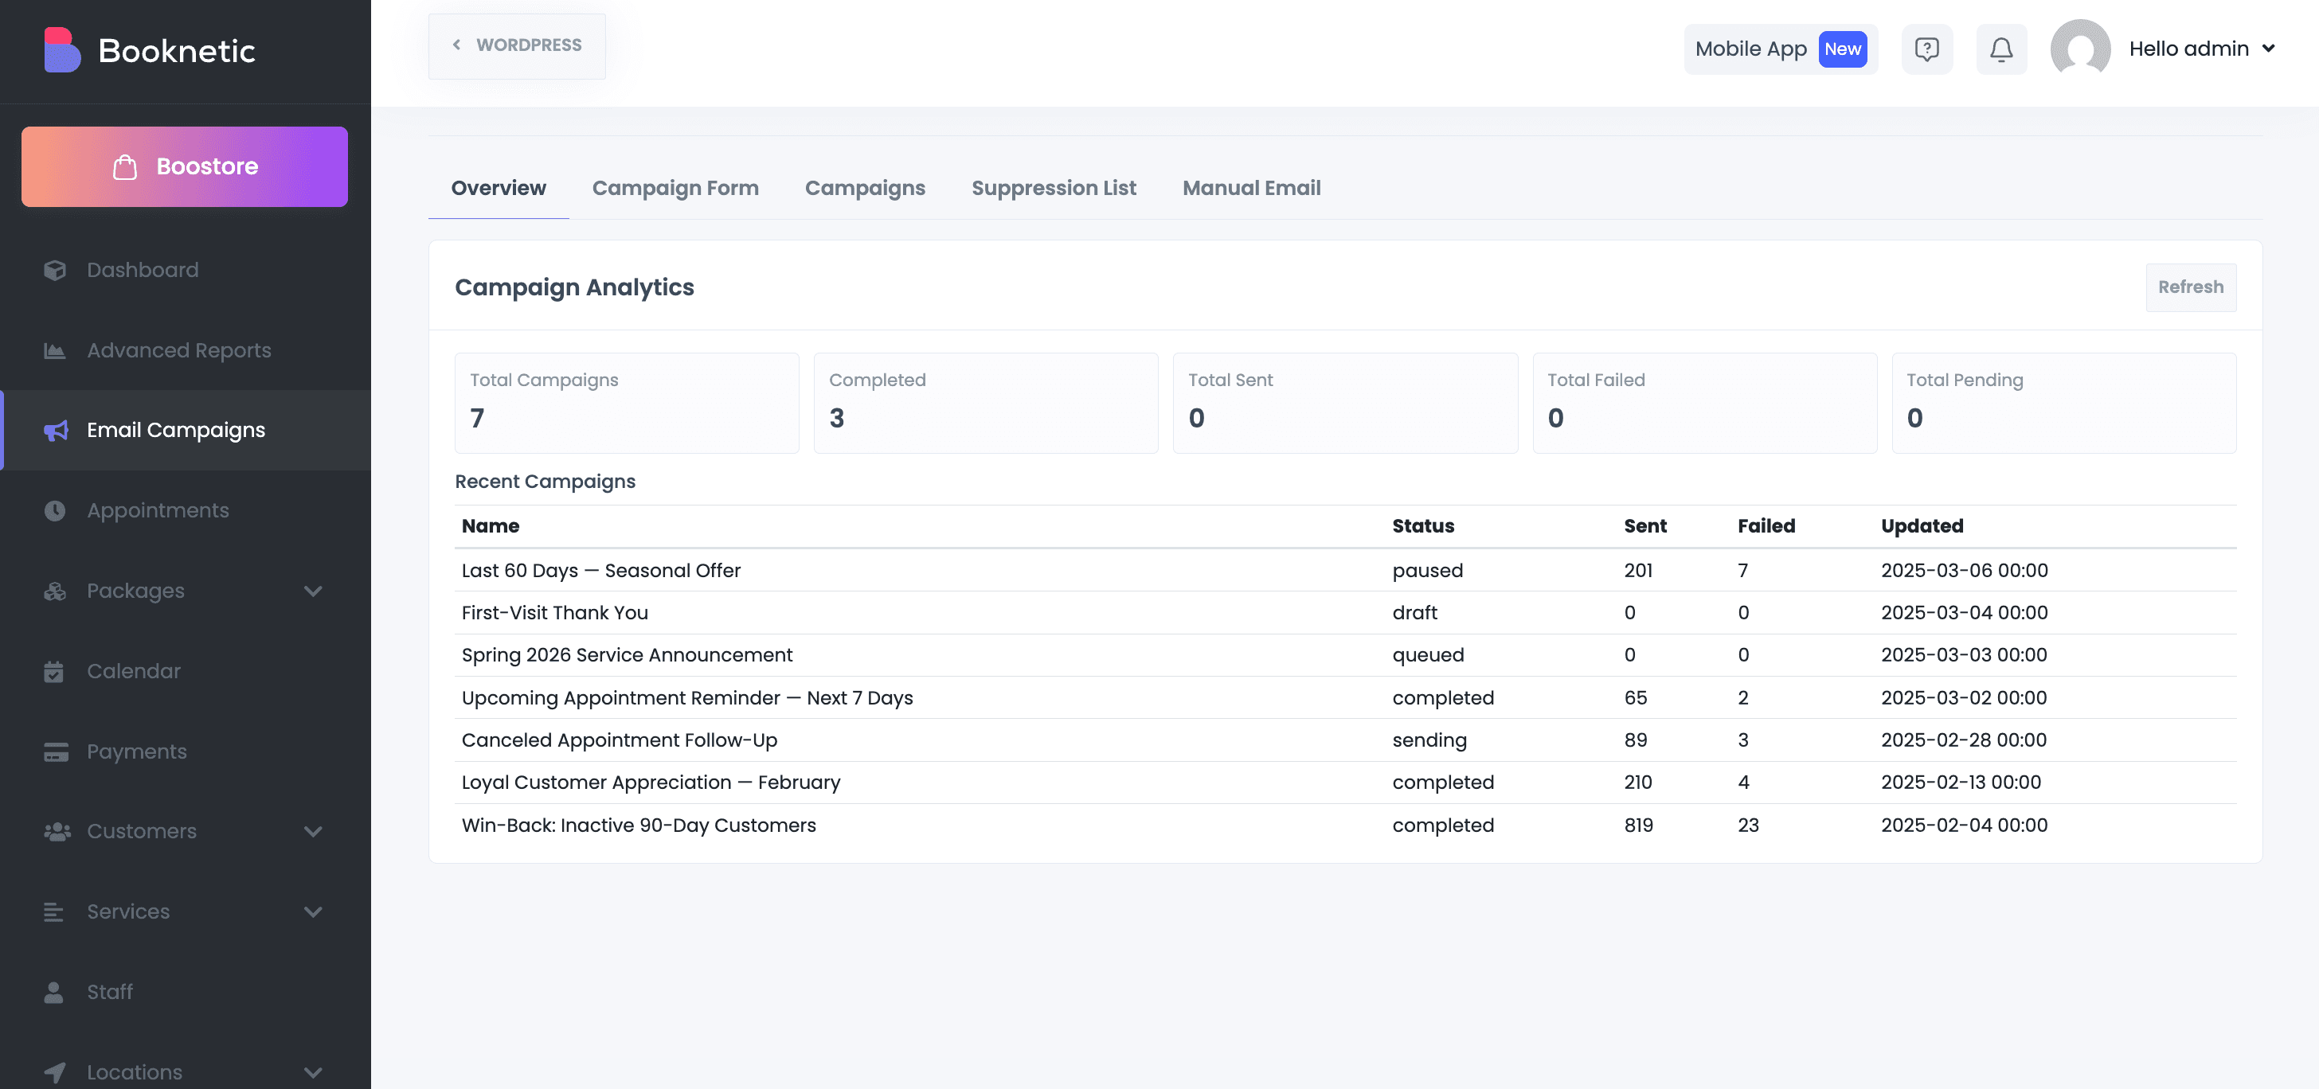Expand the Packages menu
Viewport: 2319px width, 1089px height.
[313, 591]
